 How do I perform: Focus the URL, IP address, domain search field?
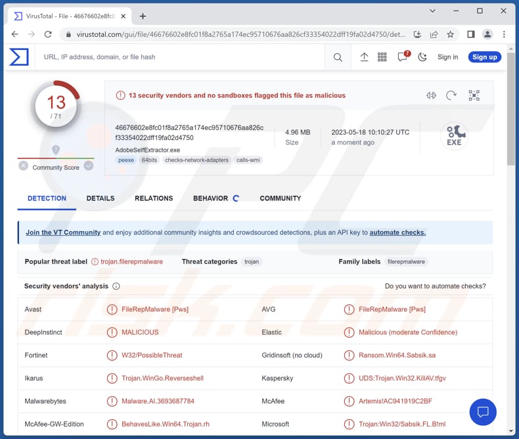tap(180, 57)
